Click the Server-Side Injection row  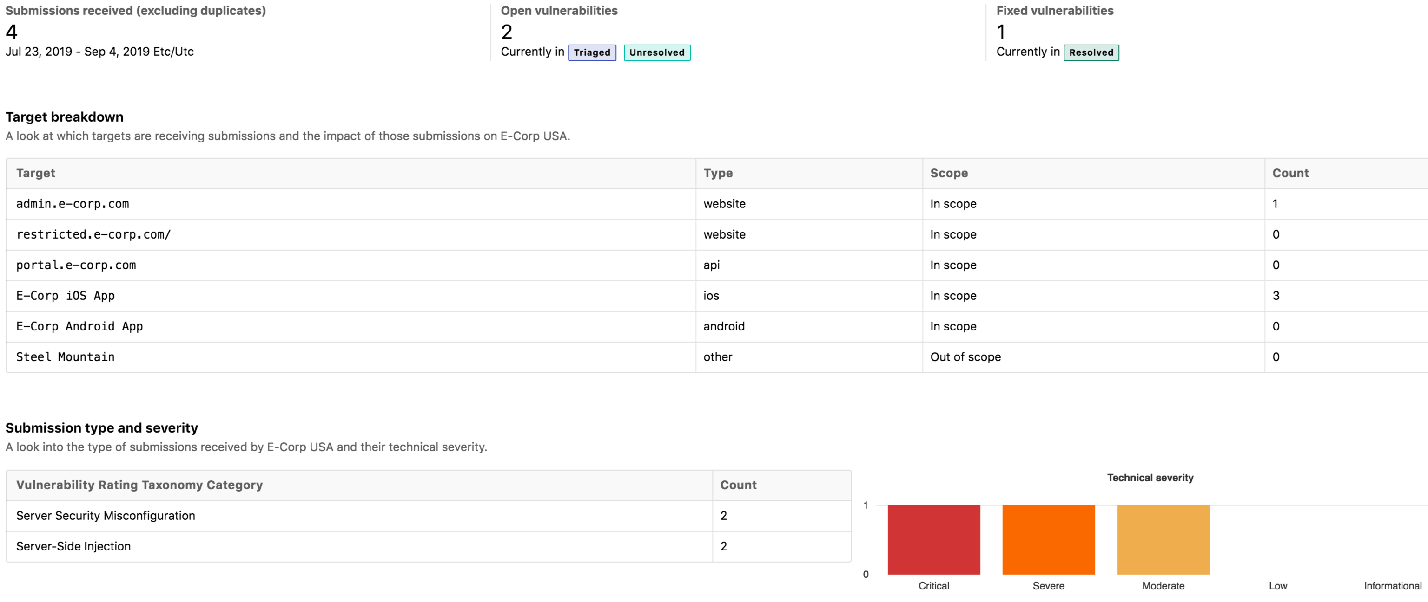[x=428, y=547]
